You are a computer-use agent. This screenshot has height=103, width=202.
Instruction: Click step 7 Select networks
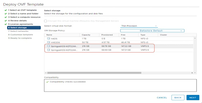18,31
